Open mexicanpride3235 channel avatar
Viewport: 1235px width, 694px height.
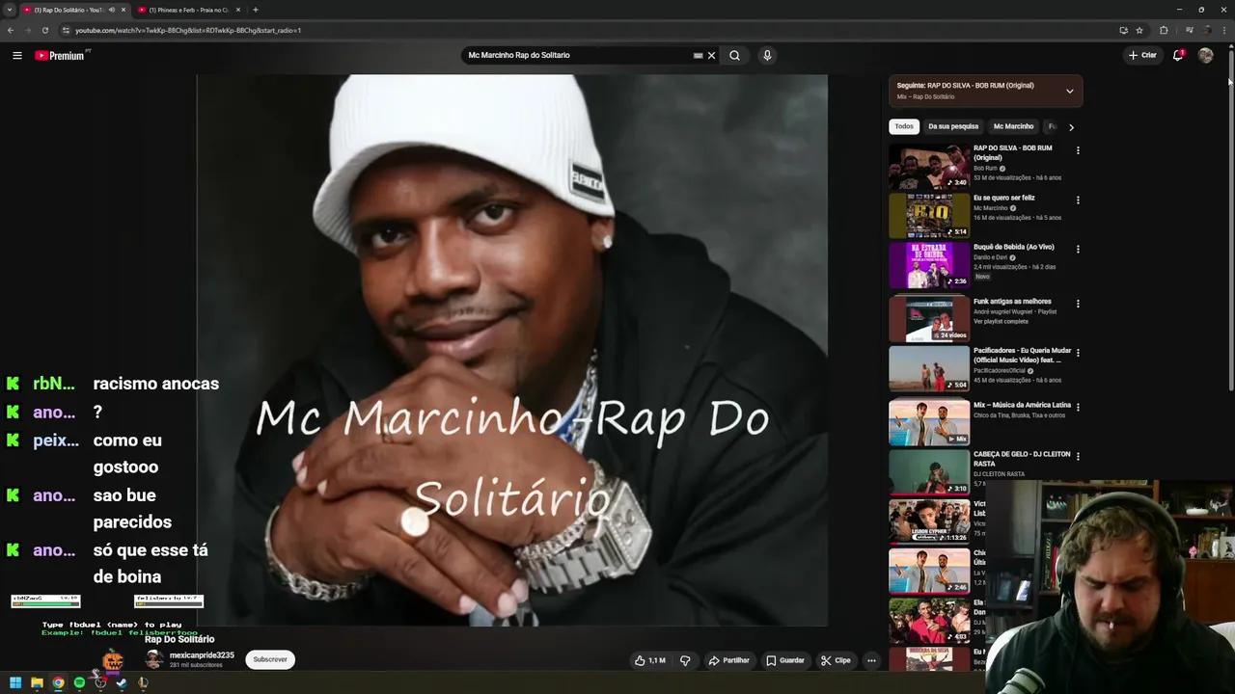tap(153, 659)
